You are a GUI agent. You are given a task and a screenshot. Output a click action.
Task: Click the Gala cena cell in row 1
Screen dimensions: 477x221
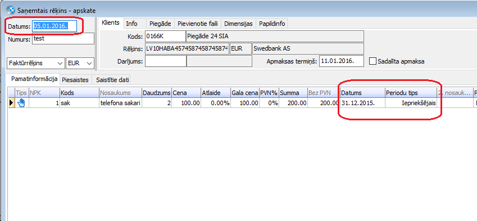tap(244, 103)
